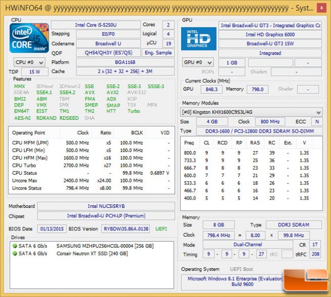The width and height of the screenshot is (331, 297).
Task: Click the Intel HD Graphics logo
Action: coord(199,38)
